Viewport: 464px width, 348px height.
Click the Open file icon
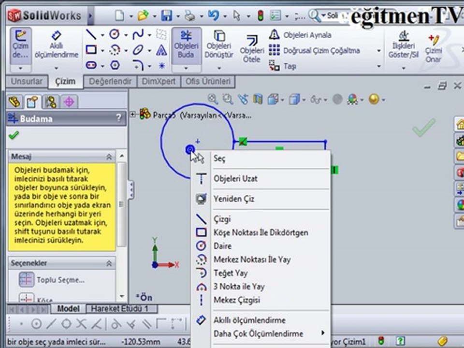click(x=143, y=15)
